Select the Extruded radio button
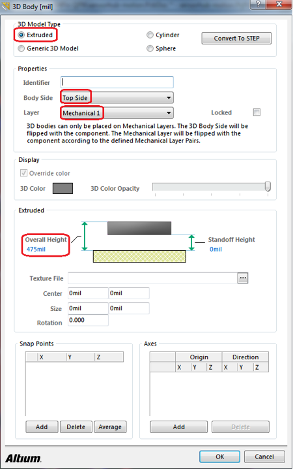The image size is (293, 469). 21,35
